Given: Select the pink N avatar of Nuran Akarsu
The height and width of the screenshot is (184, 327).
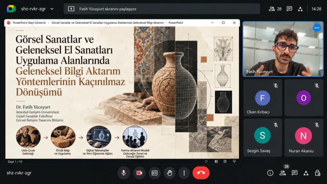Looking at the screenshot, I should click(x=304, y=136).
